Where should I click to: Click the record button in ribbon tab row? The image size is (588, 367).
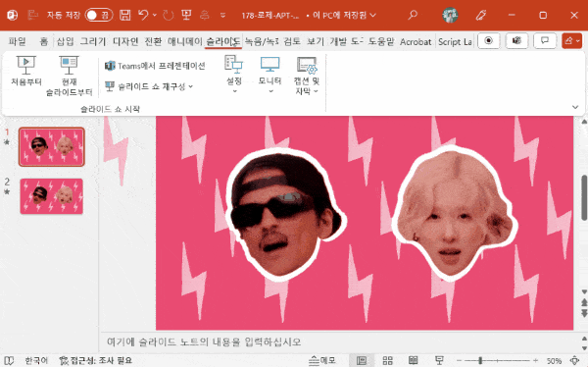tap(489, 40)
